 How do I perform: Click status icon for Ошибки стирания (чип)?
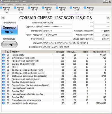pyautogui.click(x=3, y=64)
